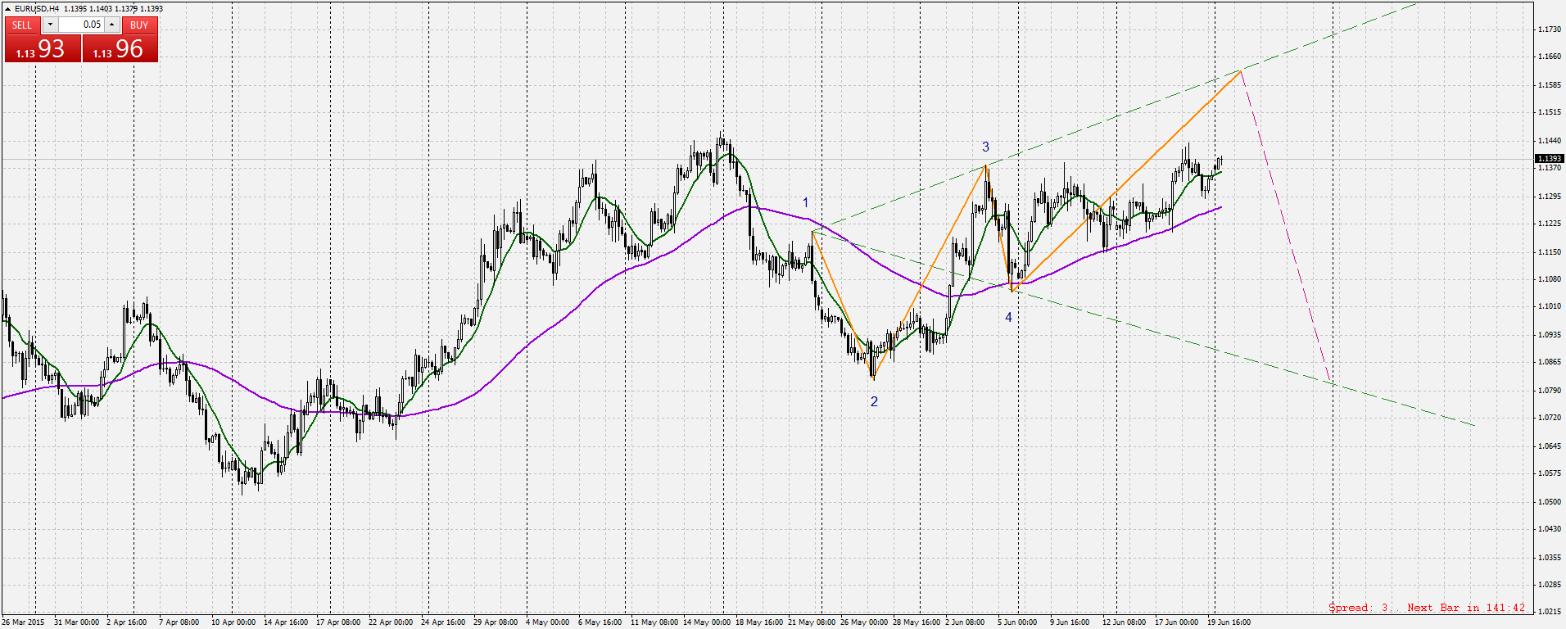Image resolution: width=1566 pixels, height=629 pixels.
Task: Decrease lot volume with the down arrow
Action: click(x=50, y=25)
